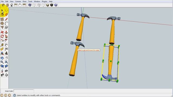Pick the Paint Bucket tool
173x97 pixels.
2,14
